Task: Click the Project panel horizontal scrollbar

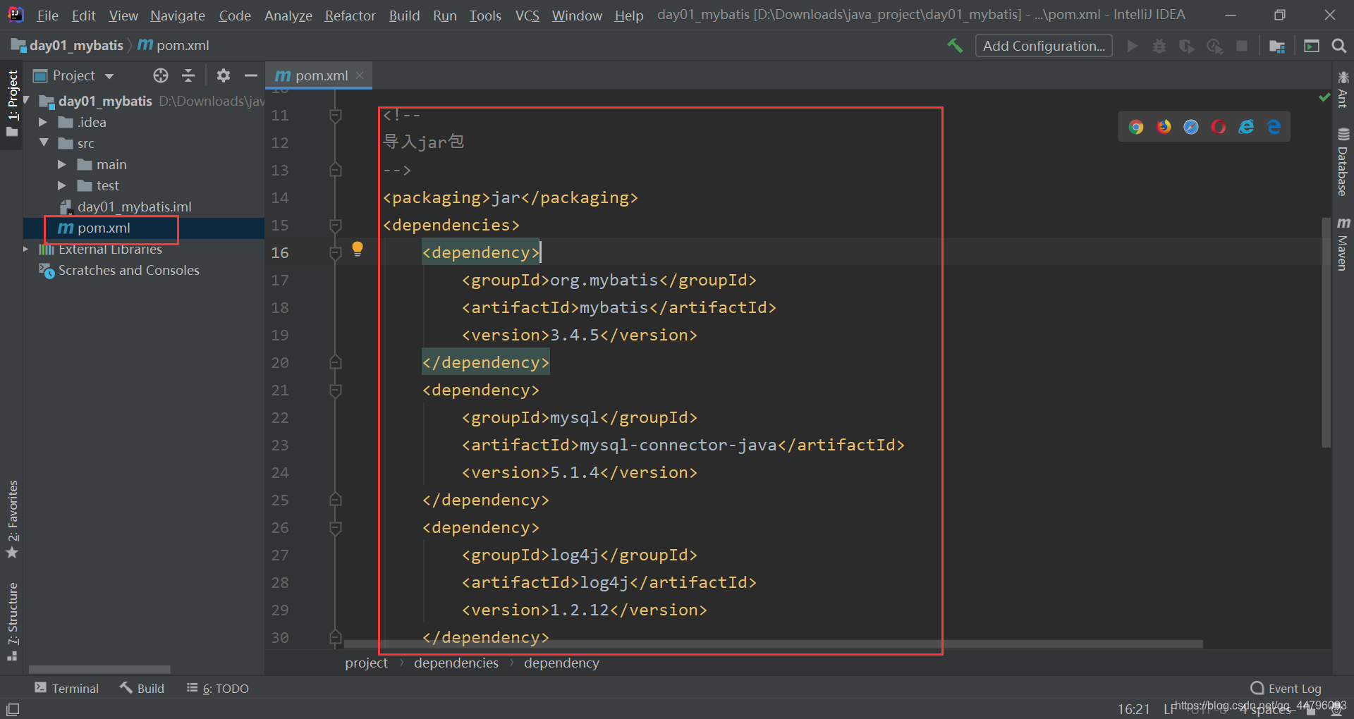Action: (x=99, y=669)
